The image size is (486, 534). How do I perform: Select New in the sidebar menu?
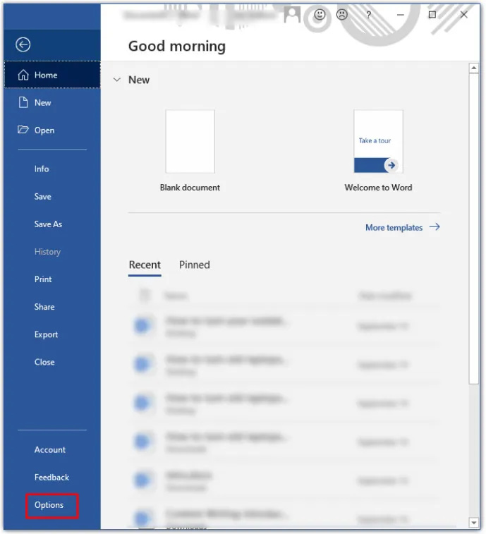click(x=52, y=102)
